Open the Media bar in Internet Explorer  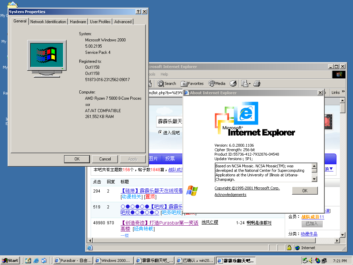click(x=217, y=84)
